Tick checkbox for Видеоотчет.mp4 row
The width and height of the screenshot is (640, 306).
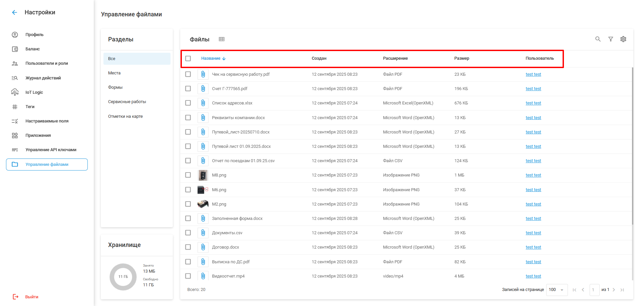[188, 276]
